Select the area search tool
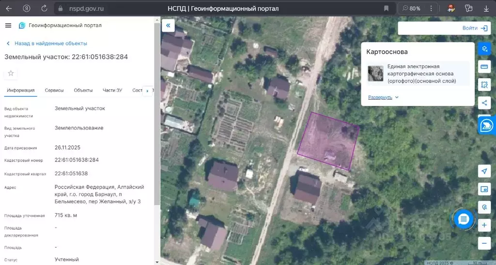 click(x=484, y=85)
